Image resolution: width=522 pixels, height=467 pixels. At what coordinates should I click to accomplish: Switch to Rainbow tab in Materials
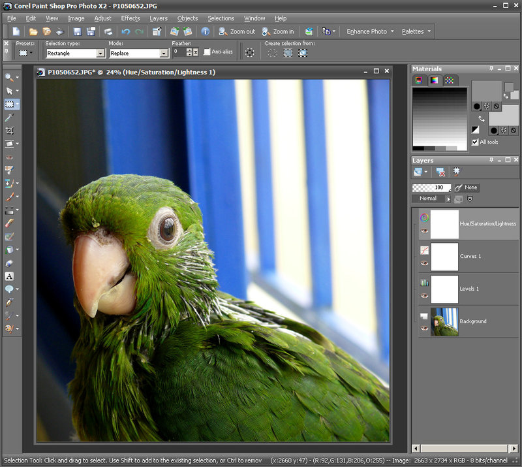pyautogui.click(x=434, y=80)
